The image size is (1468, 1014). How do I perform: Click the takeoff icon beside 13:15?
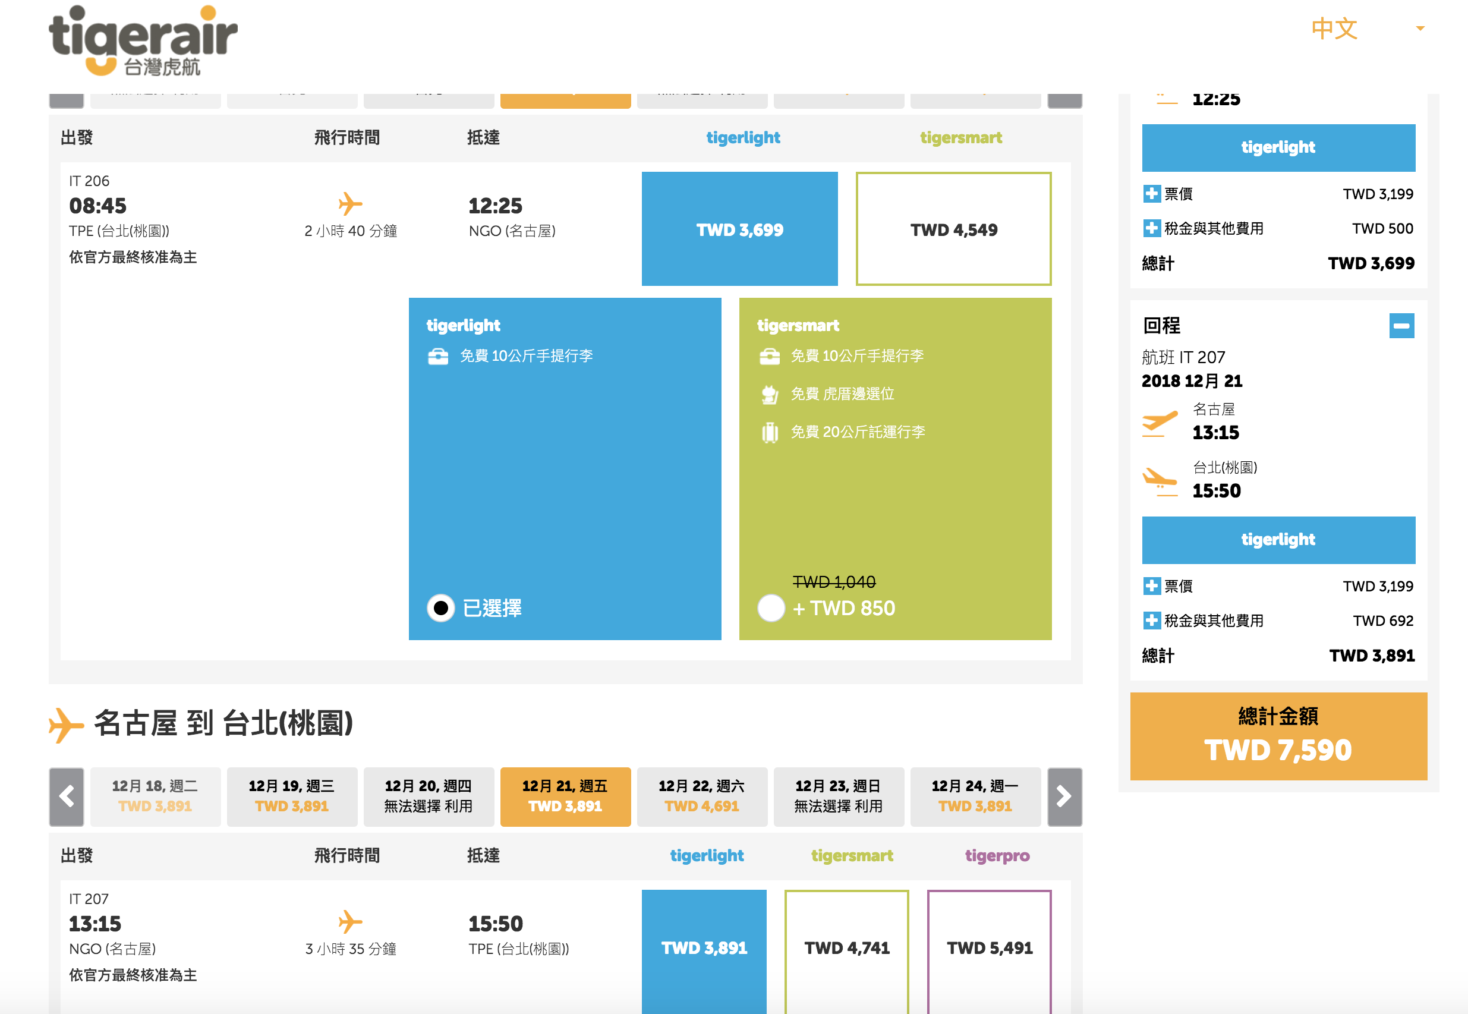coord(1160,423)
